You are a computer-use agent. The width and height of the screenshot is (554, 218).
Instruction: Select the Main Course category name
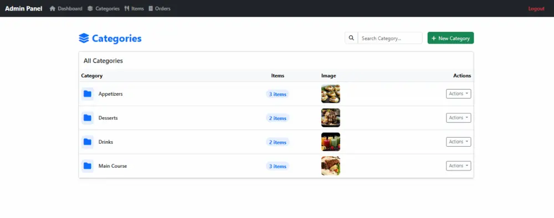(112, 166)
